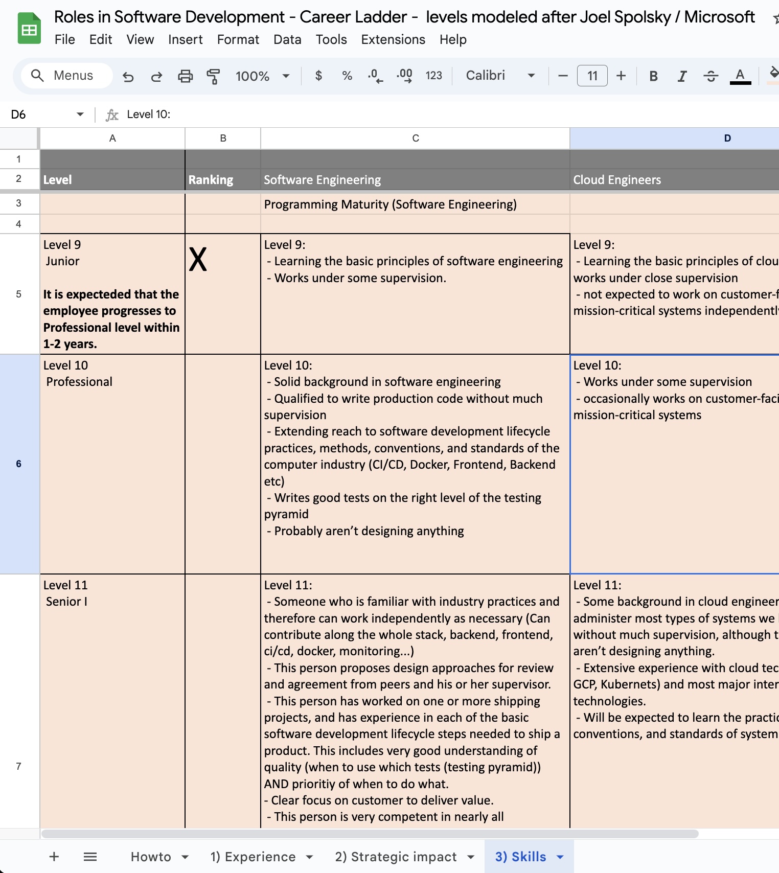Select the Level 9 Junior cell

tap(112, 294)
